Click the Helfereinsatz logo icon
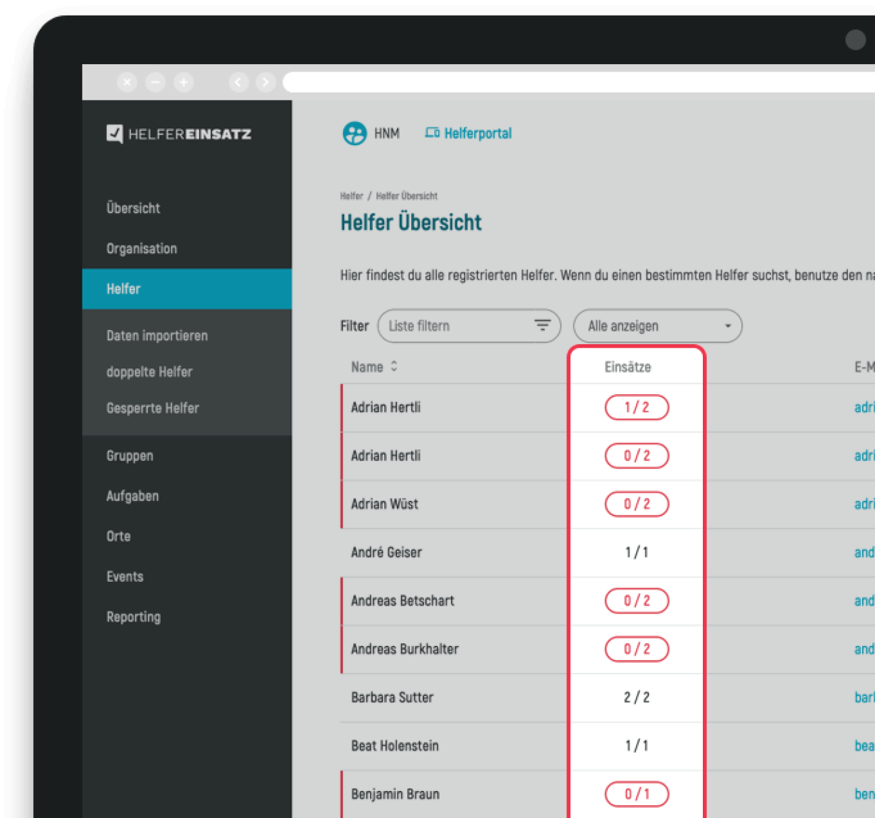Screen dimensions: 875x818 click(x=115, y=134)
